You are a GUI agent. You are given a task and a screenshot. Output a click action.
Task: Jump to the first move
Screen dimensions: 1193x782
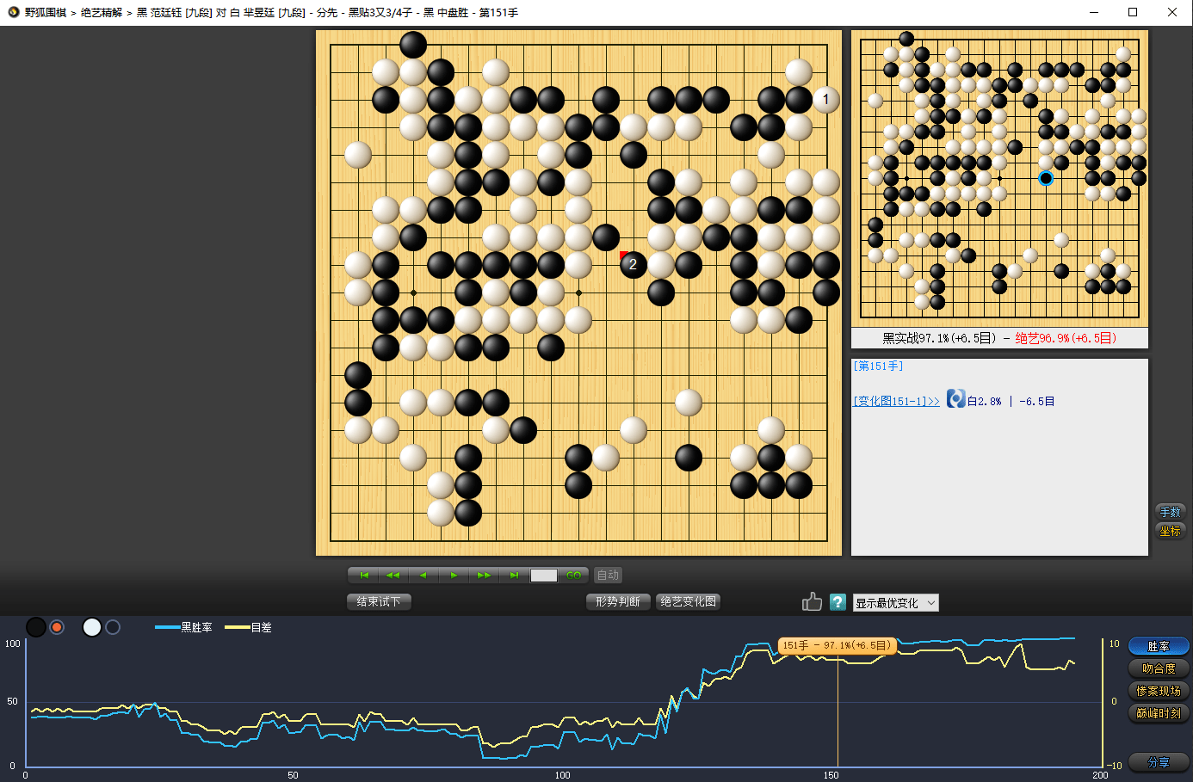[364, 576]
